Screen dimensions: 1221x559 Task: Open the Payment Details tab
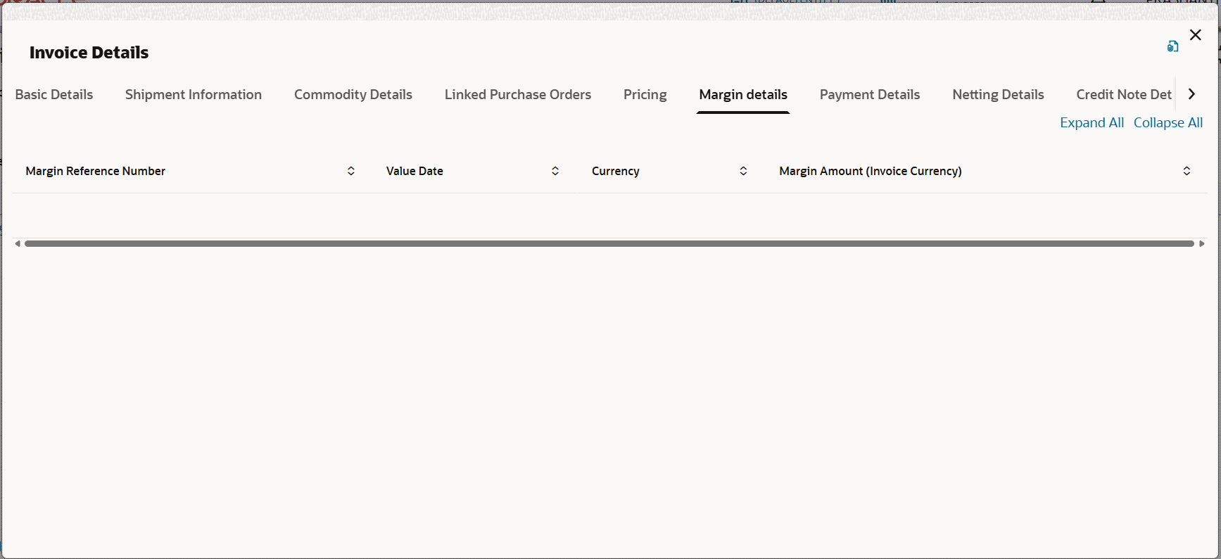[x=870, y=94]
